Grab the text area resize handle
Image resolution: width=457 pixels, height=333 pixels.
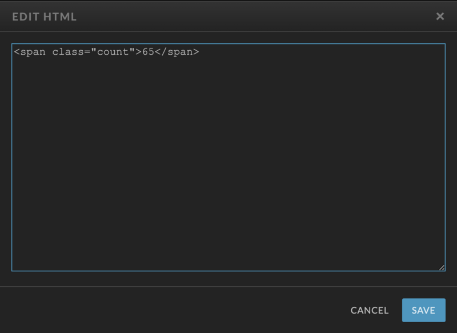click(x=442, y=267)
